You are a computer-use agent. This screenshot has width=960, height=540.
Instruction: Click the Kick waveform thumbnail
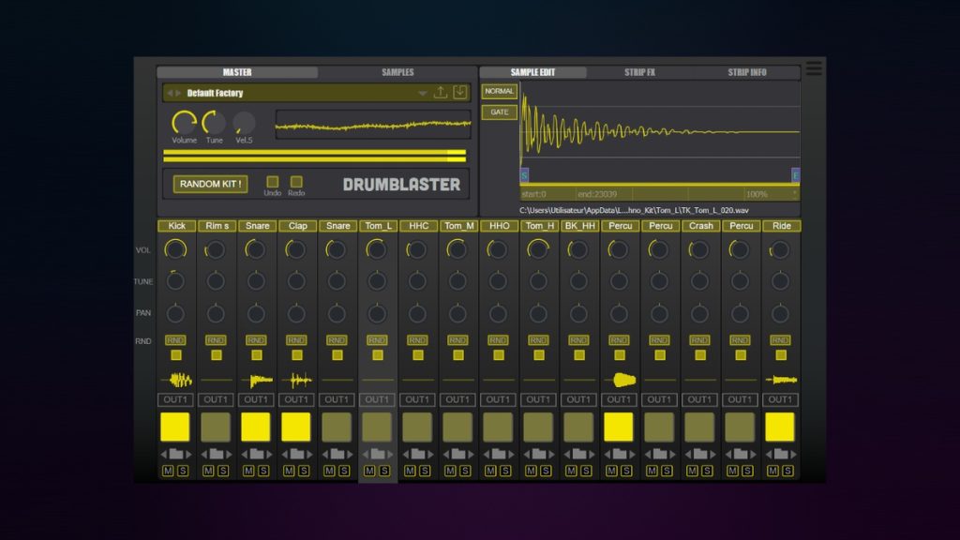coord(175,381)
